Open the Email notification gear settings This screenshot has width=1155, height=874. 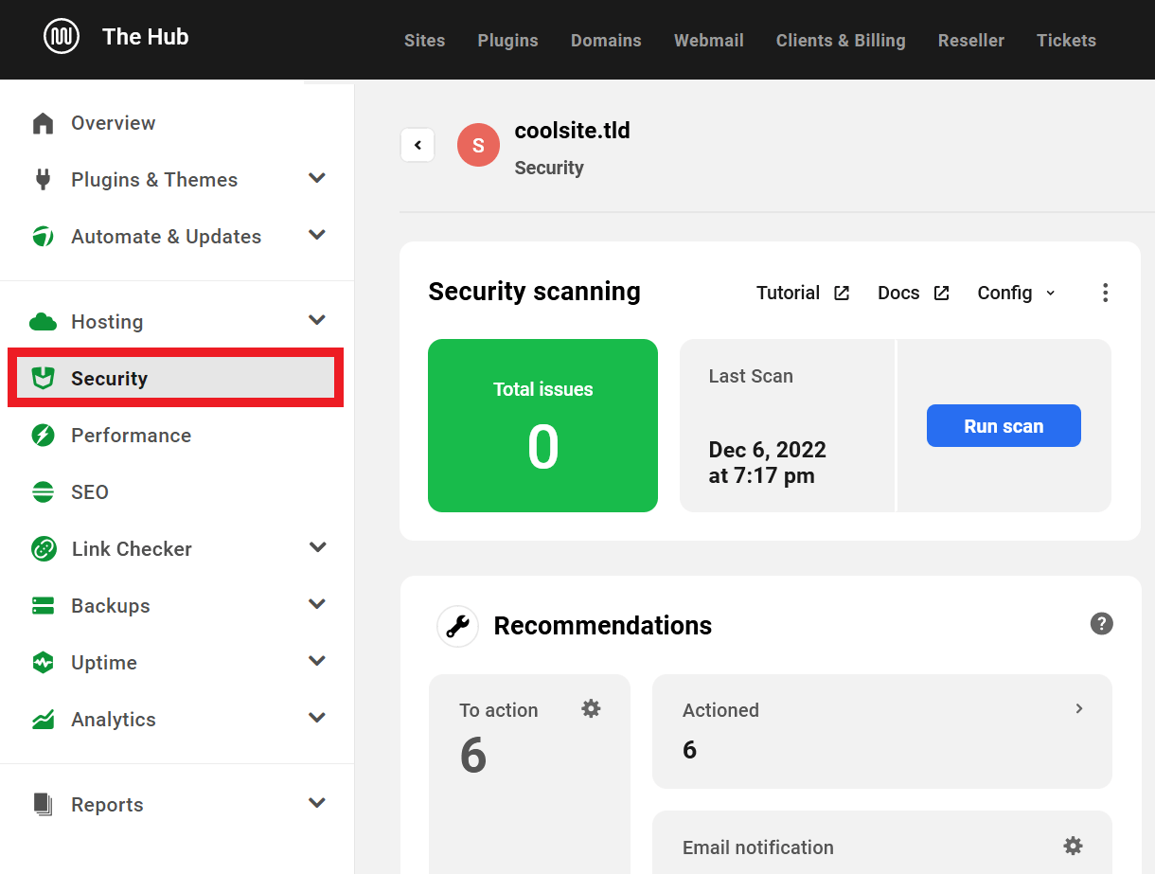tap(1072, 846)
